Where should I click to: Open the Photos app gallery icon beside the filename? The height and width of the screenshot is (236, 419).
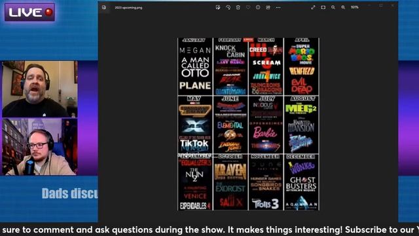(104, 7)
